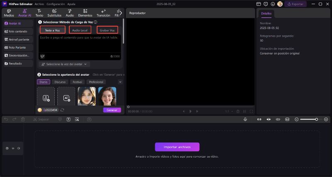Image resolution: width=332 pixels, height=177 pixels.
Task: Click the upload custom avatar photo tile
Action: click(x=46, y=97)
